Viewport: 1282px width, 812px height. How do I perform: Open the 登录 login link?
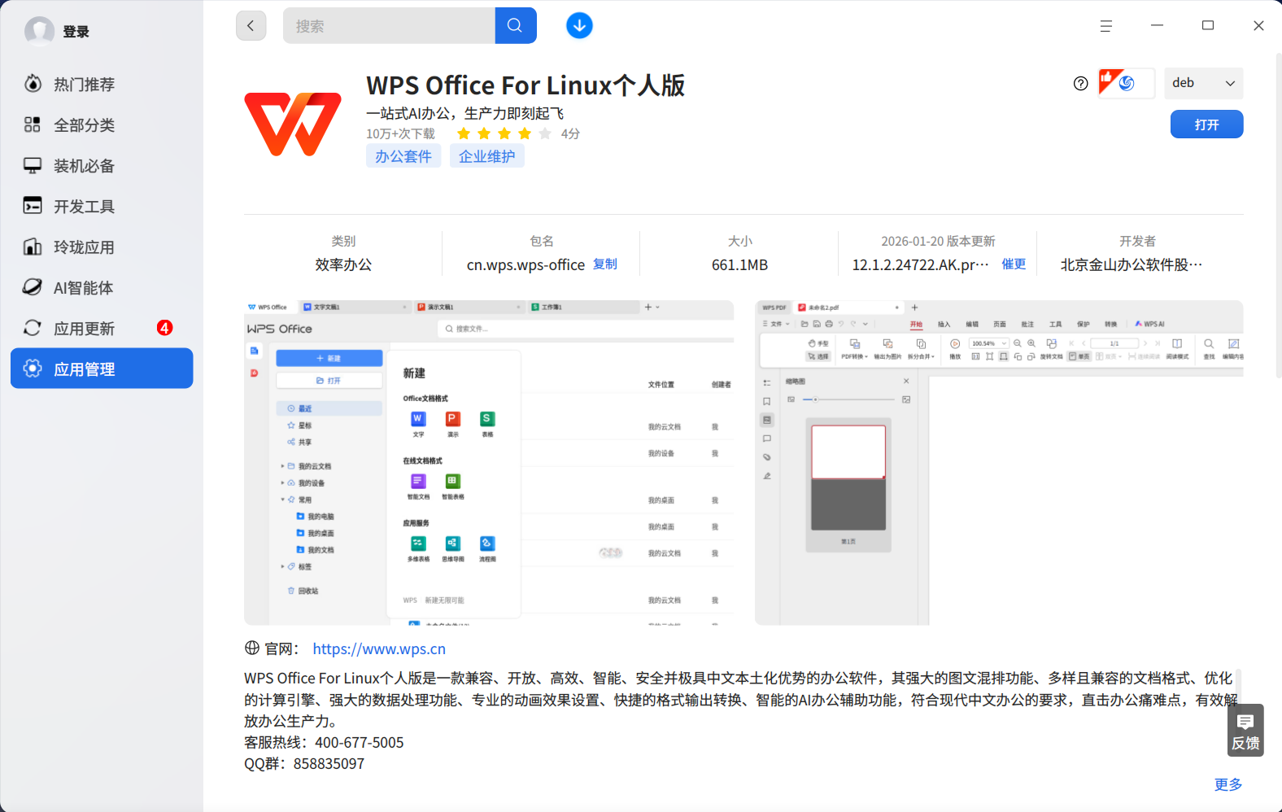76,32
